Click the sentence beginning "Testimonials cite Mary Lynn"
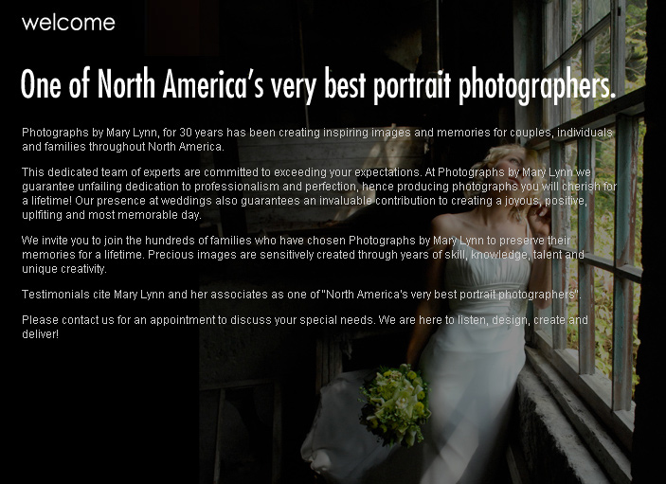The height and width of the screenshot is (484, 666). 300,295
